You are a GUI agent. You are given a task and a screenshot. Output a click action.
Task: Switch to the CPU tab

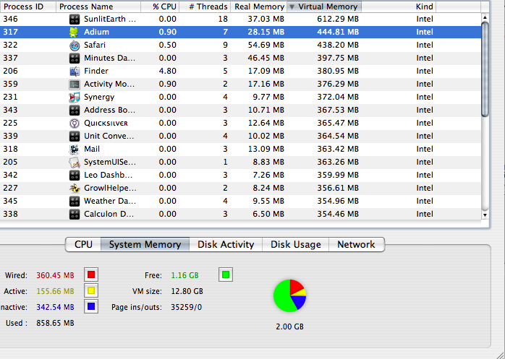tap(83, 244)
